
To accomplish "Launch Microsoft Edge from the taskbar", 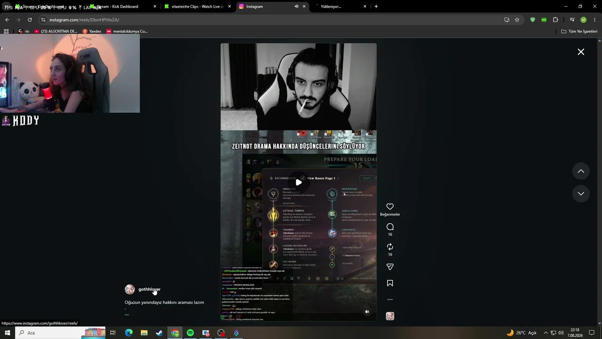I will point(129,333).
